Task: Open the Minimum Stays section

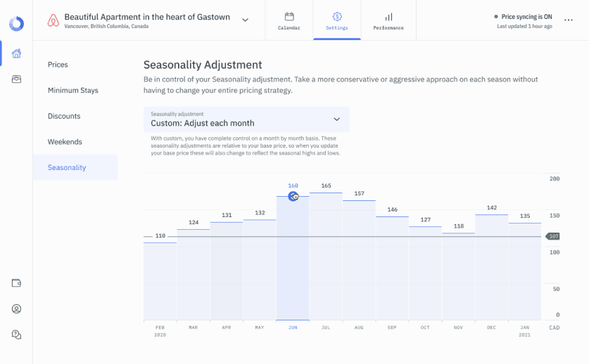Action: (x=73, y=91)
